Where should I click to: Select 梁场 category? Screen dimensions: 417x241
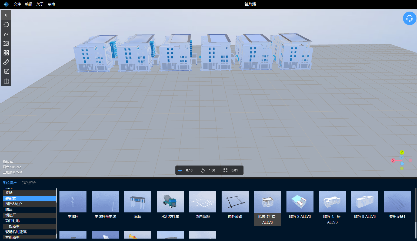coord(29,193)
